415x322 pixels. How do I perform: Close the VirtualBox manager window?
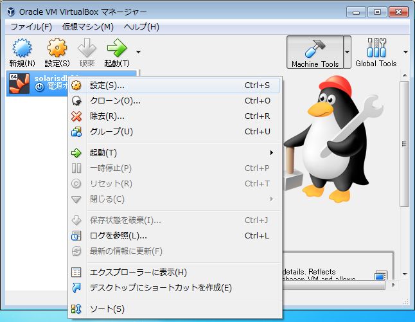pyautogui.click(x=398, y=12)
